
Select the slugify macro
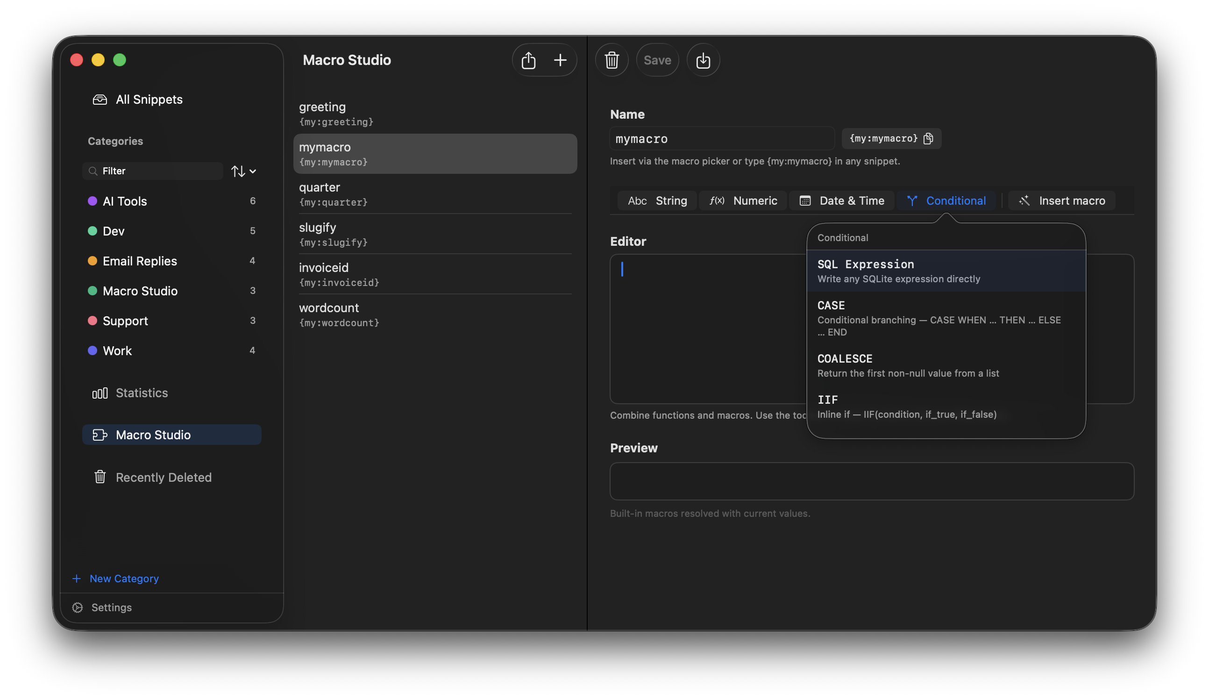click(435, 234)
